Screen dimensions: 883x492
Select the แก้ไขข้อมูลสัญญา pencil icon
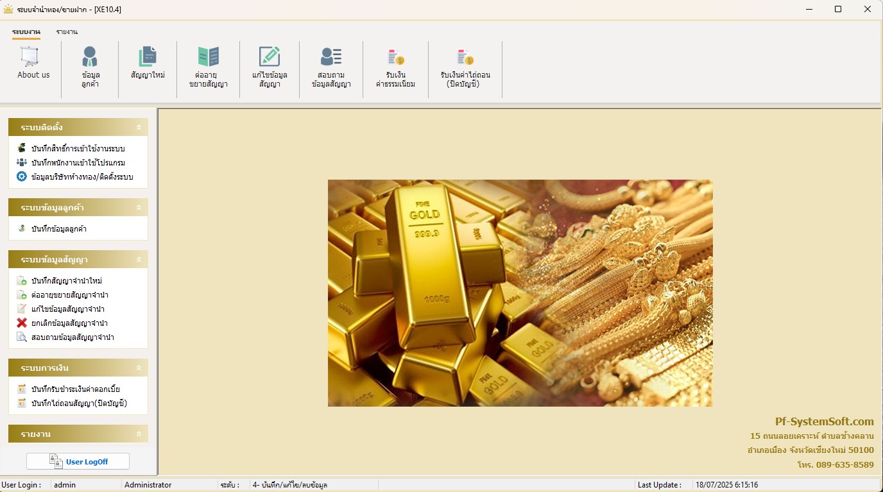(270, 57)
